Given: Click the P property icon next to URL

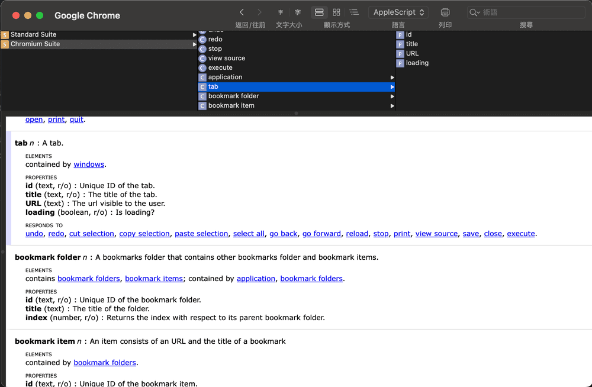Looking at the screenshot, I should (401, 53).
